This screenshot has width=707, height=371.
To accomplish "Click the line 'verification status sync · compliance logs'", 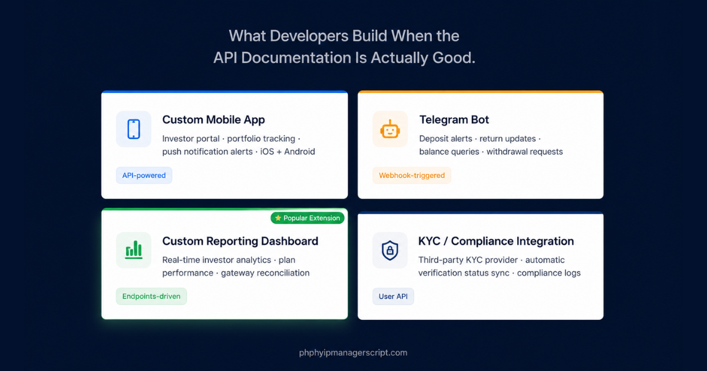I will pos(500,273).
